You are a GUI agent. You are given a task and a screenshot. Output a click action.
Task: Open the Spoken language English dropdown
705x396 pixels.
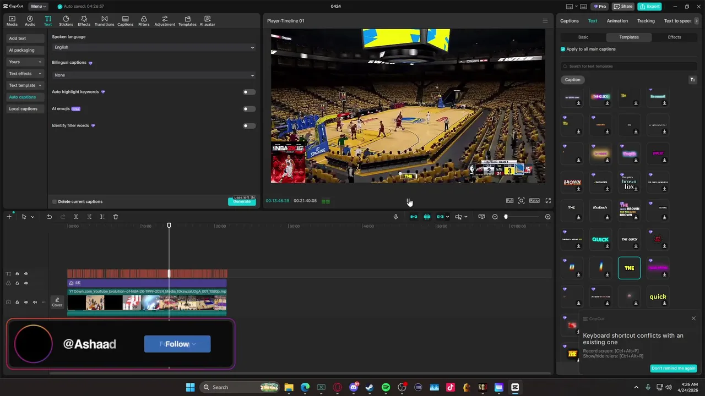(154, 47)
